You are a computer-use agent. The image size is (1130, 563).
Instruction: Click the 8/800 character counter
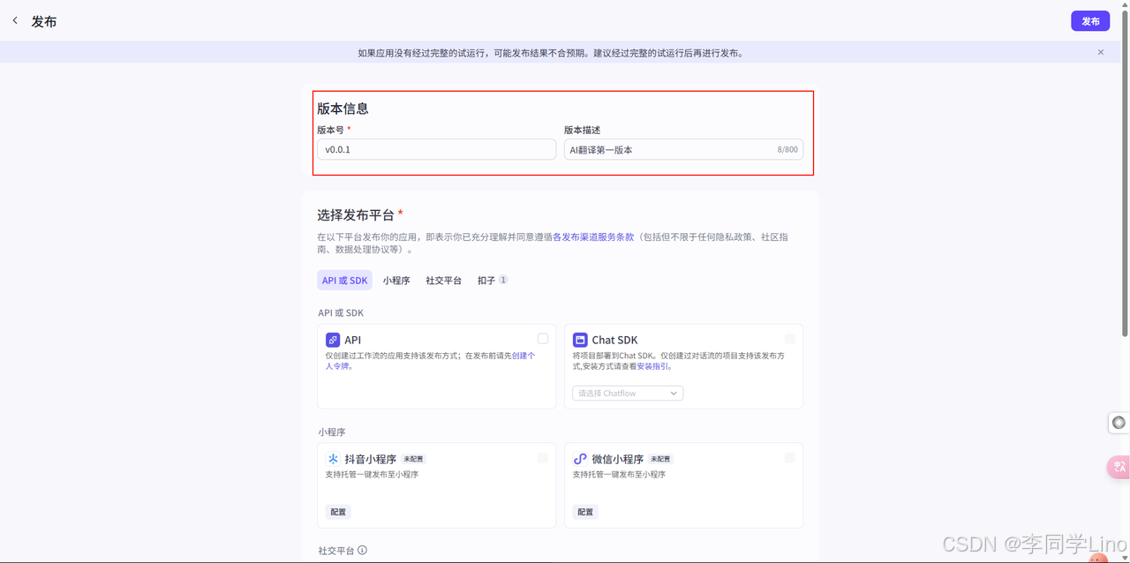787,150
